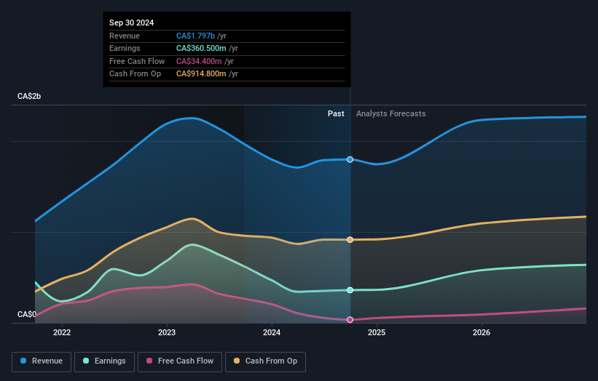Click the Analysts Forecasts label
Image resolution: width=598 pixels, height=381 pixels.
(391, 114)
